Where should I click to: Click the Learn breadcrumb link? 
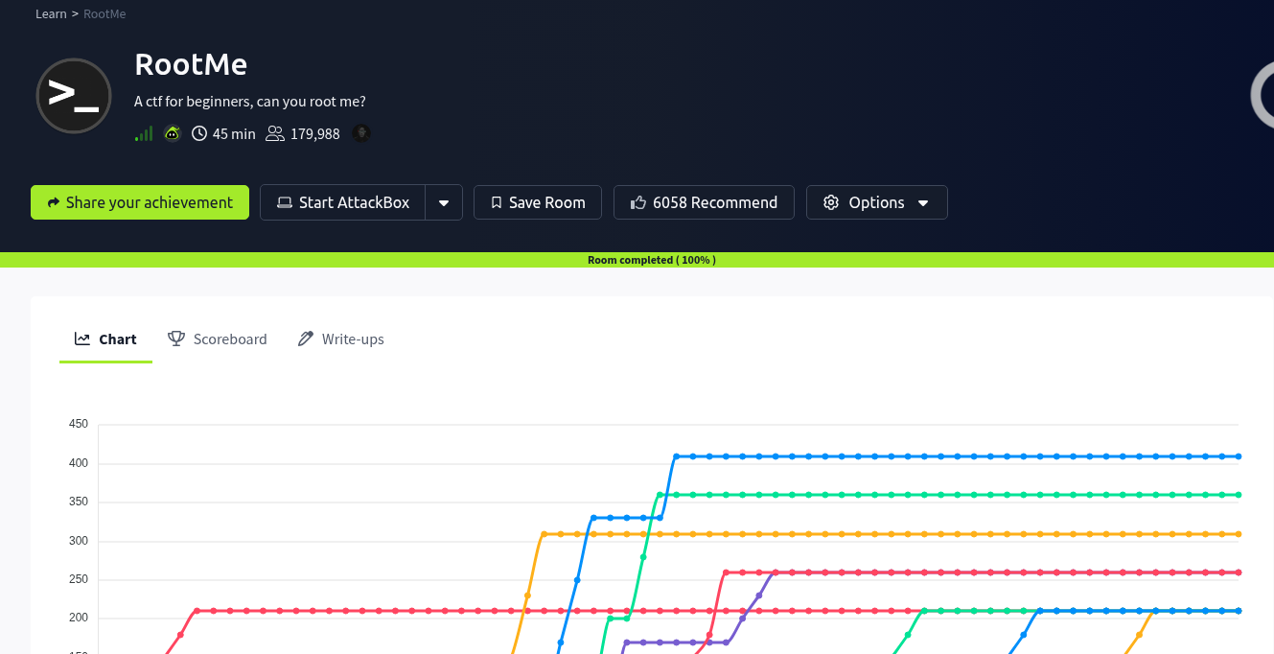(x=51, y=14)
